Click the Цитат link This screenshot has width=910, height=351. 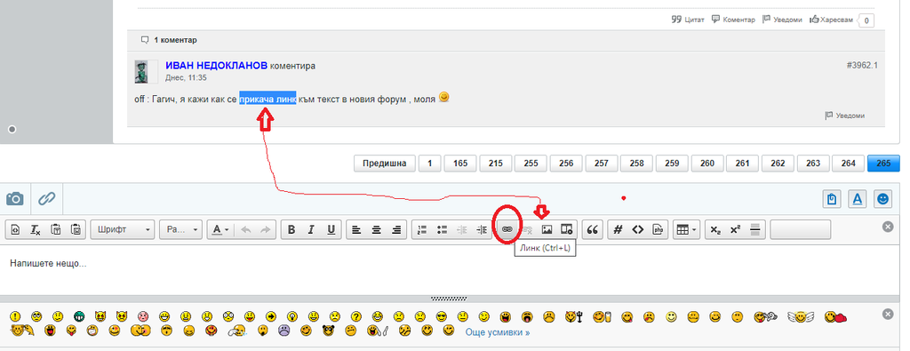point(688,20)
